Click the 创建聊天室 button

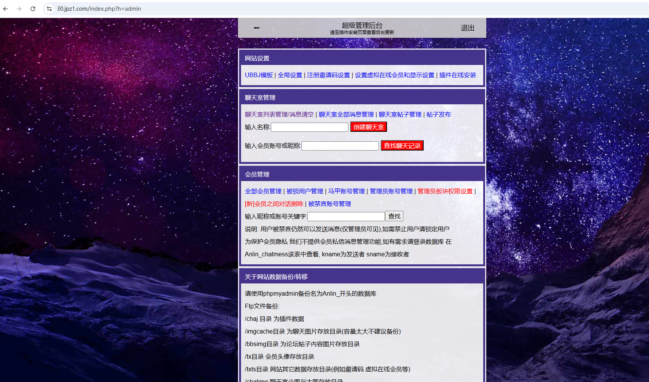pos(368,127)
